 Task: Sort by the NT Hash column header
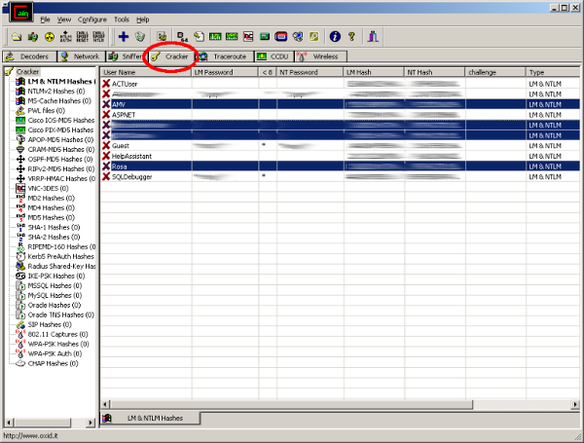[x=435, y=72]
